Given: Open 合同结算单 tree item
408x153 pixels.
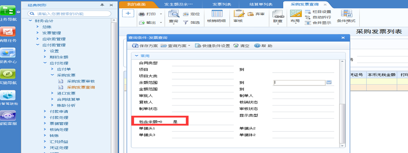Looking at the screenshot, I should tap(68, 99).
